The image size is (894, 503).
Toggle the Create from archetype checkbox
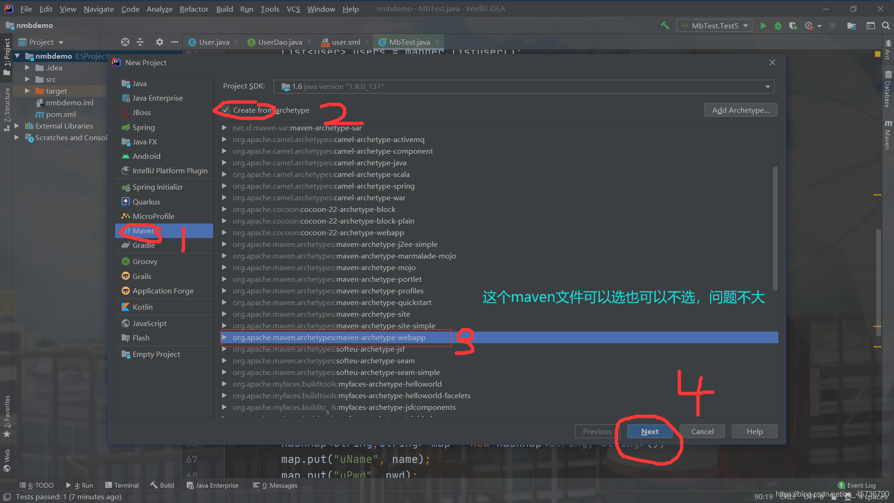coord(226,110)
